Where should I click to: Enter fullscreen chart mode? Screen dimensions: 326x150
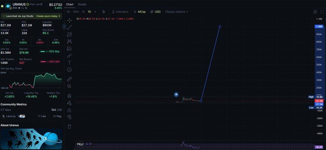click(x=322, y=12)
